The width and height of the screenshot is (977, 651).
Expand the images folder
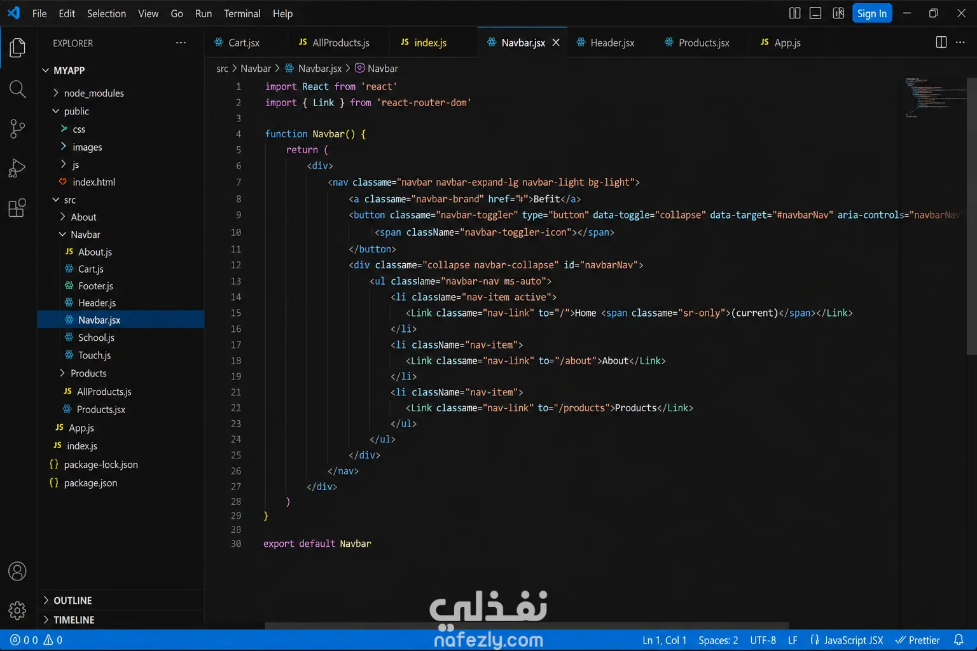(x=87, y=147)
